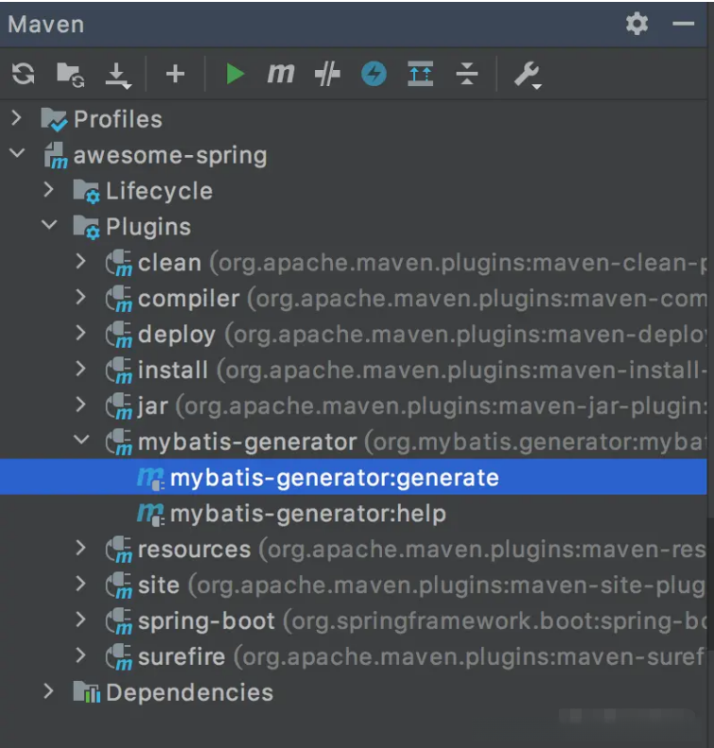Select mybatis-generator:help goal

pyautogui.click(x=354, y=513)
